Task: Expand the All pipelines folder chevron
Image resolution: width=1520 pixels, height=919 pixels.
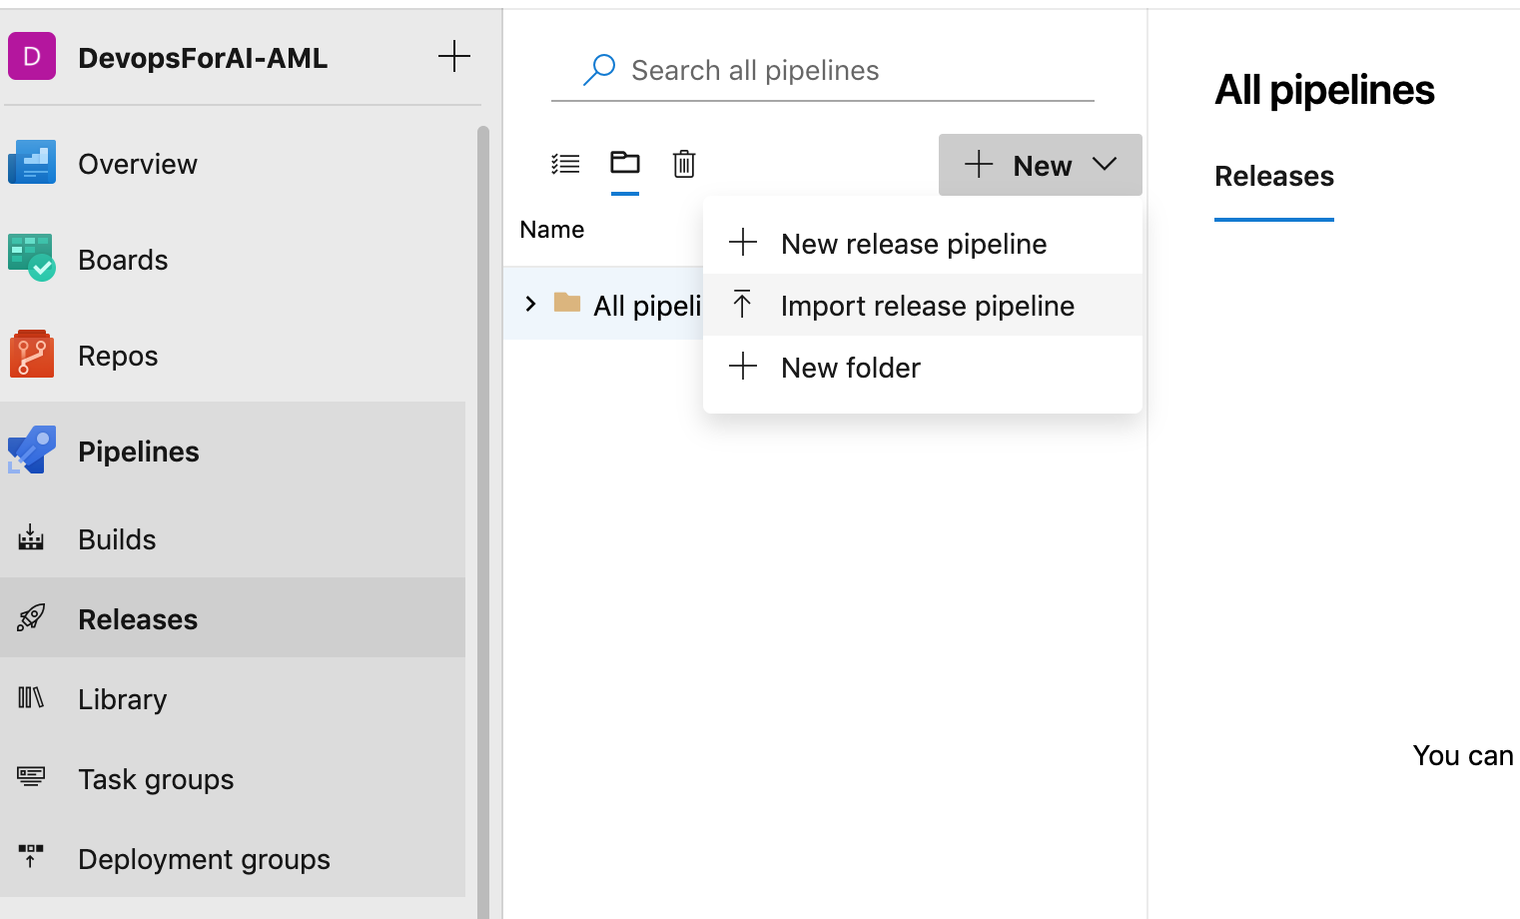Action: point(530,304)
